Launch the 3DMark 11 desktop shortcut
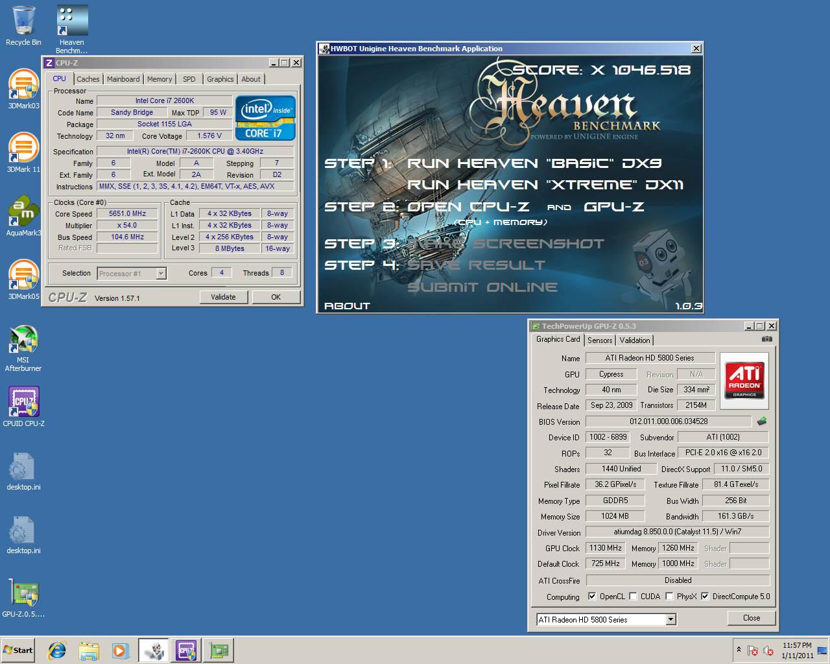 coord(23,152)
